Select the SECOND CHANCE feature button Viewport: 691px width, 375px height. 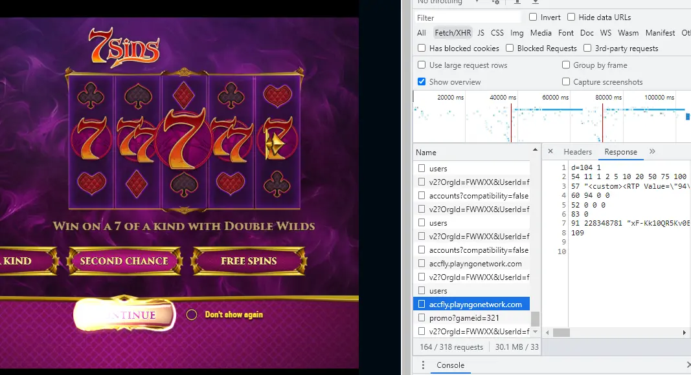pyautogui.click(x=124, y=261)
